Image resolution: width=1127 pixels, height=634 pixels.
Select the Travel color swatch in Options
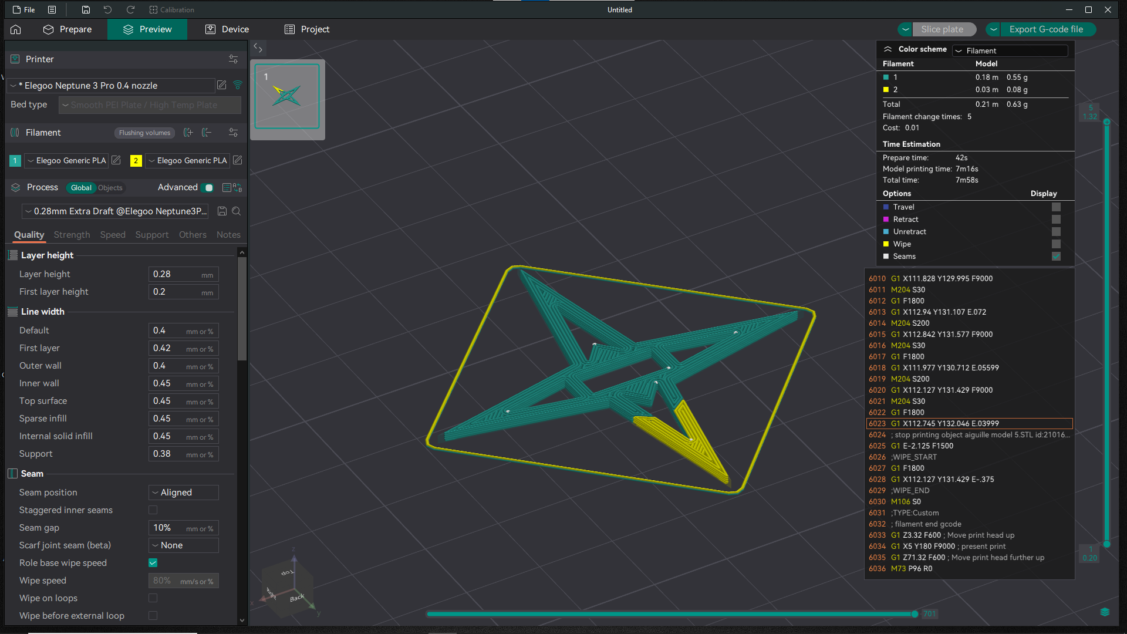886,207
